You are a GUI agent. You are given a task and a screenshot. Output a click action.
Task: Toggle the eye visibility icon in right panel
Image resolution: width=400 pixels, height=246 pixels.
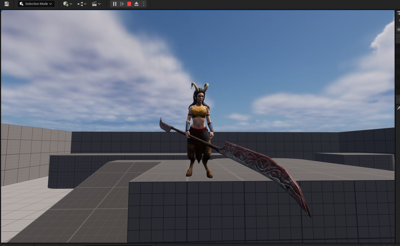click(398, 30)
